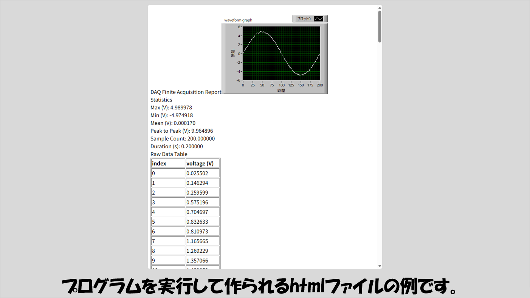Click the 1.165665 voltage cell
The width and height of the screenshot is (530, 298).
pos(203,241)
